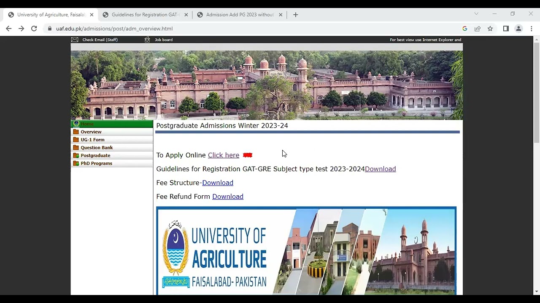The height and width of the screenshot is (303, 540).
Task: Click the UG-1 Form folder icon
Action: (76, 140)
